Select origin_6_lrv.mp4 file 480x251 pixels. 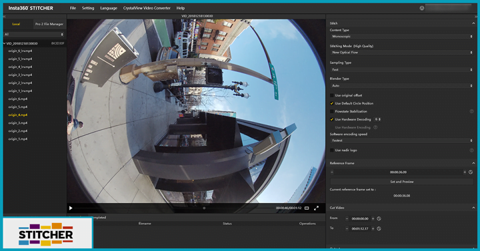[x=20, y=51]
